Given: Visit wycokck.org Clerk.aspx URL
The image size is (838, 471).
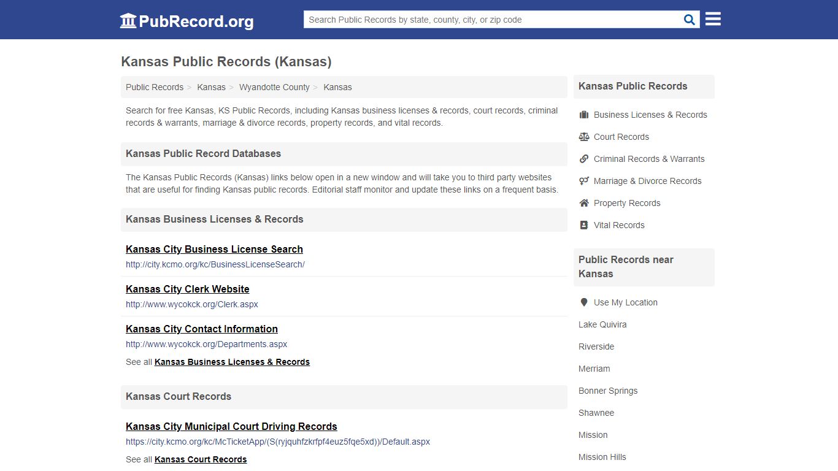Looking at the screenshot, I should point(192,304).
